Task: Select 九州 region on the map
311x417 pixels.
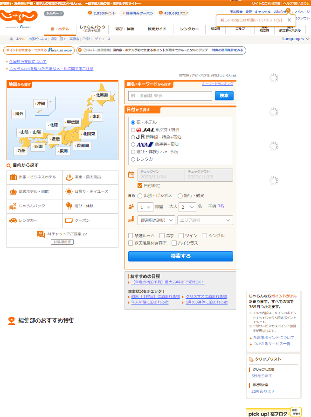Action: pos(21,151)
